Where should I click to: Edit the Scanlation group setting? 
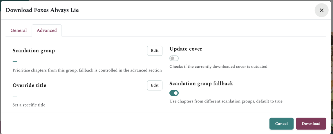click(x=155, y=51)
